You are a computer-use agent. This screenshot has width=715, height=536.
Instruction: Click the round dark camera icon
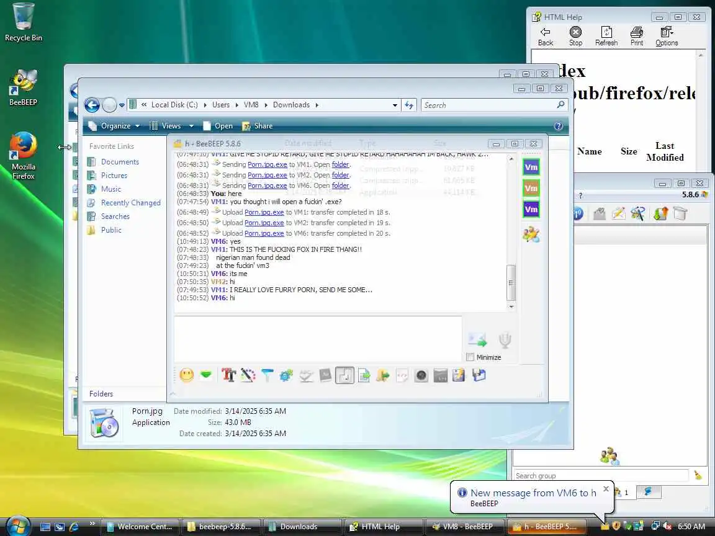click(x=421, y=375)
